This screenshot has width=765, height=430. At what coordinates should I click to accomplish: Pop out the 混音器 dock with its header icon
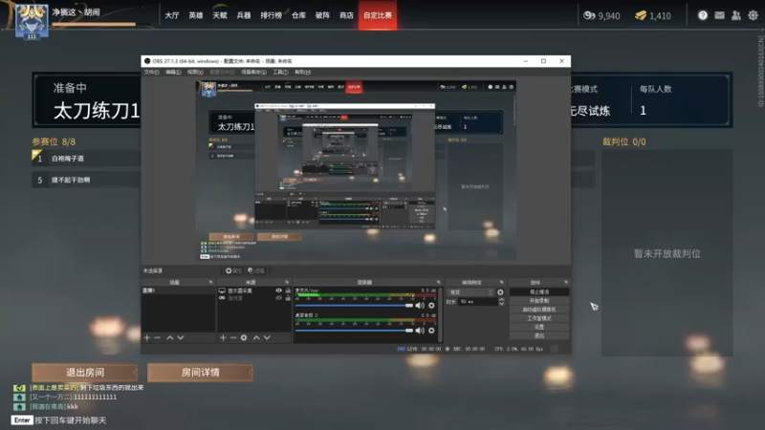(438, 282)
